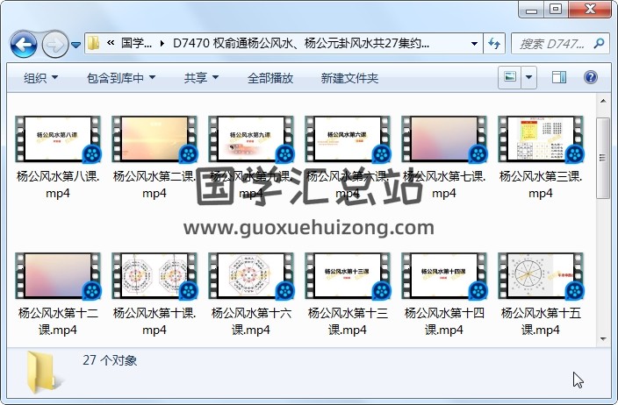Click file name 杨公风水第七课.mp4
The image size is (618, 405).
(x=444, y=185)
